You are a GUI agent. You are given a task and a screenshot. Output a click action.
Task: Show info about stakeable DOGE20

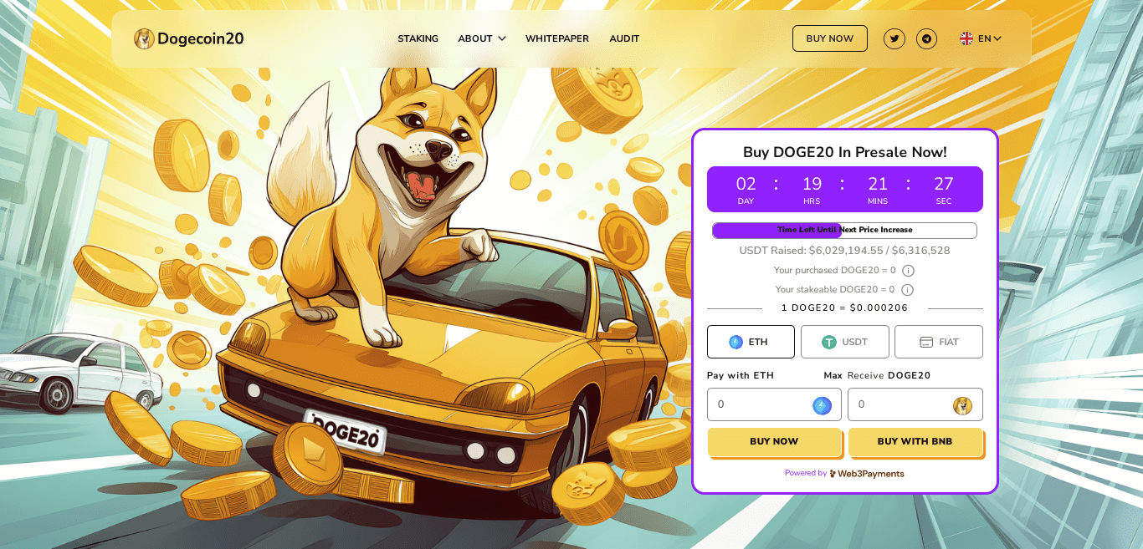pyautogui.click(x=907, y=290)
